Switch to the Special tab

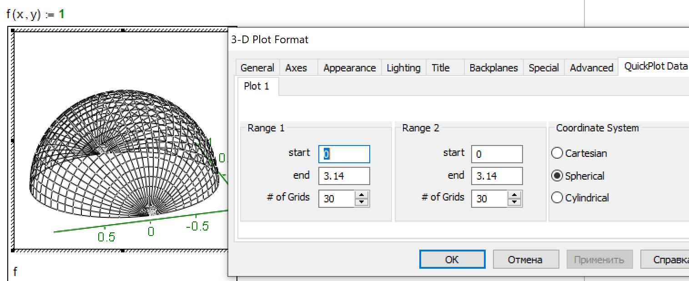(x=543, y=67)
